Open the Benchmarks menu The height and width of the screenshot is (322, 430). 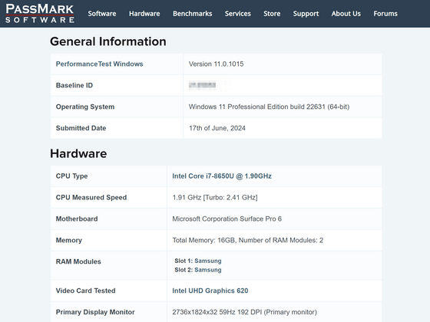[x=193, y=14]
